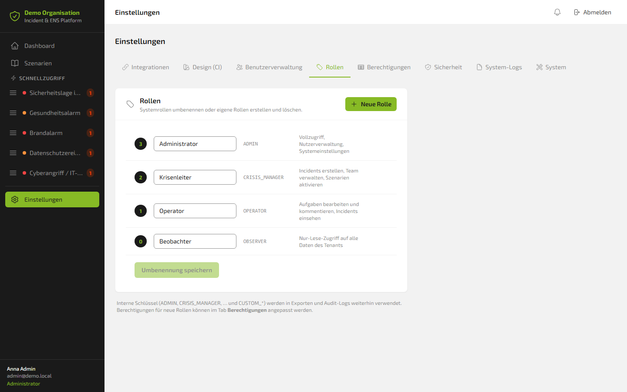Open Einstellungen in the sidebar
627x392 pixels.
click(x=52, y=199)
